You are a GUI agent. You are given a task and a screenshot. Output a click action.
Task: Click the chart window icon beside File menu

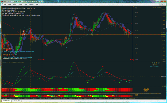2,5
